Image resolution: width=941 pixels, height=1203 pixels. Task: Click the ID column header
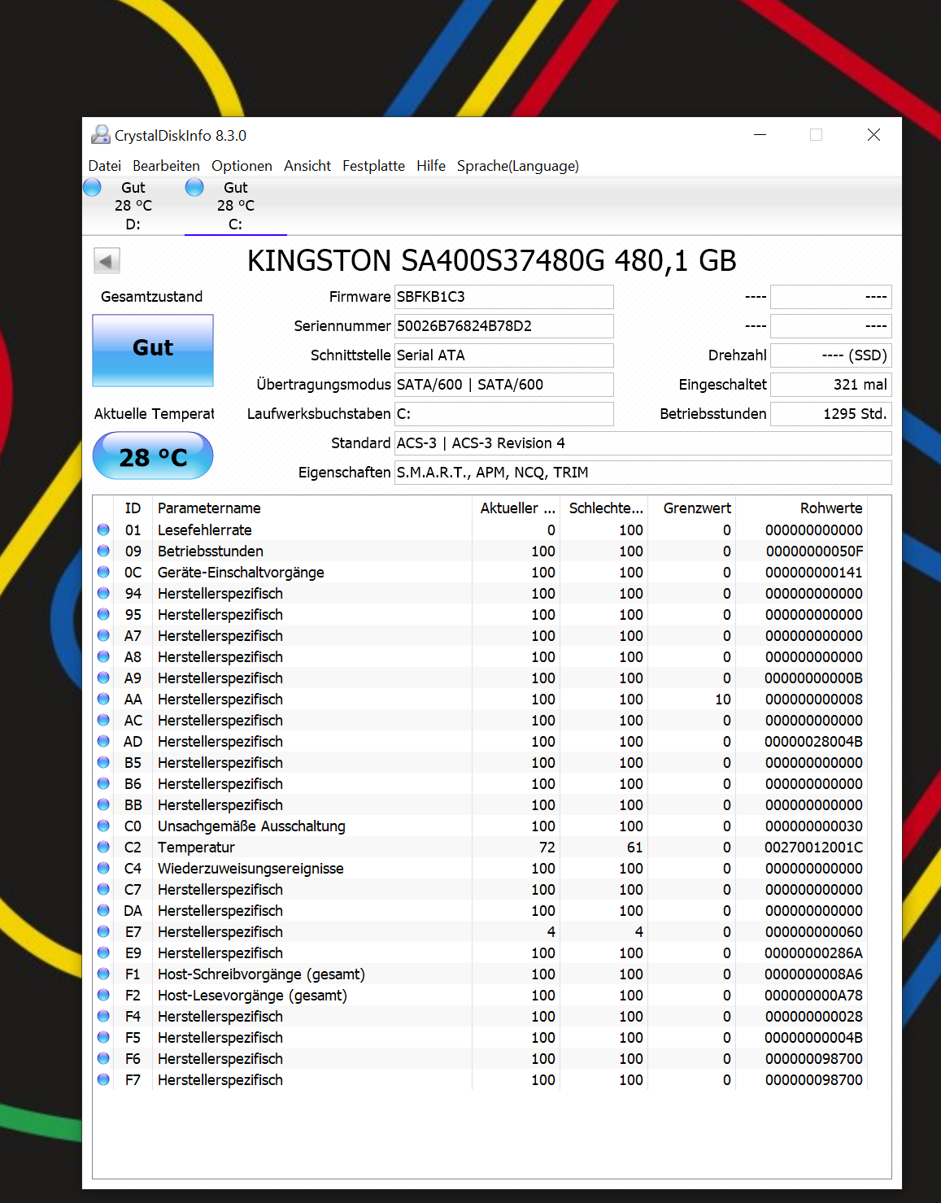(x=133, y=508)
